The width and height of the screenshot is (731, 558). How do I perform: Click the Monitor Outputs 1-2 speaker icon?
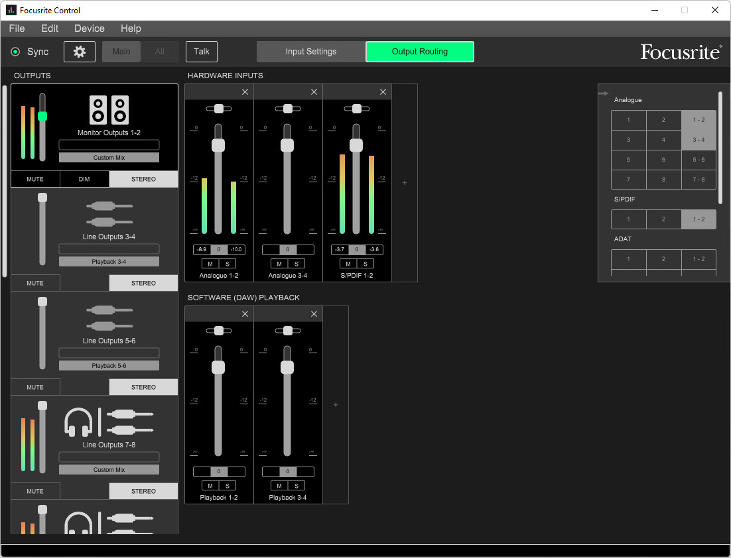coord(109,110)
